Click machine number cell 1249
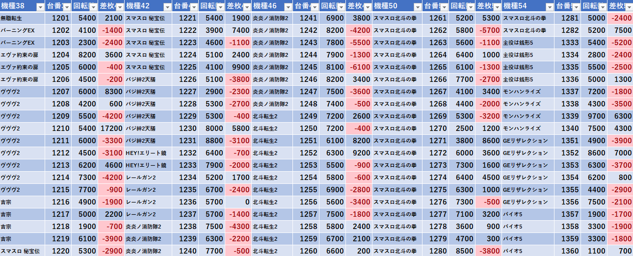 pos(306,116)
